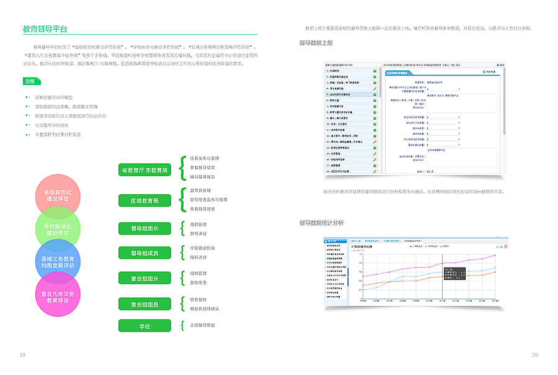Click green check icon on list row 7

click(x=374, y=106)
